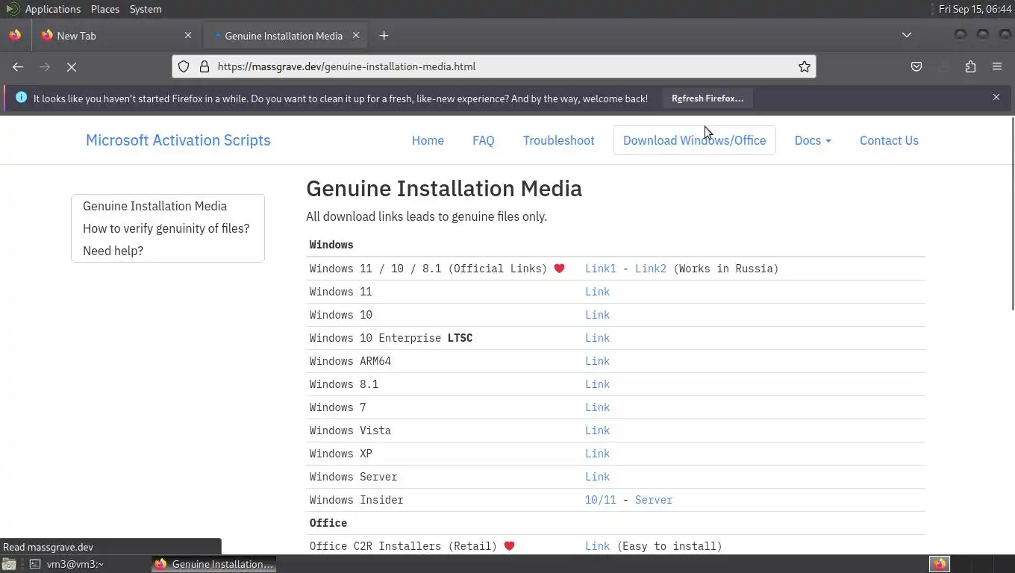
Task: Open the Applications menu
Action: click(x=52, y=9)
